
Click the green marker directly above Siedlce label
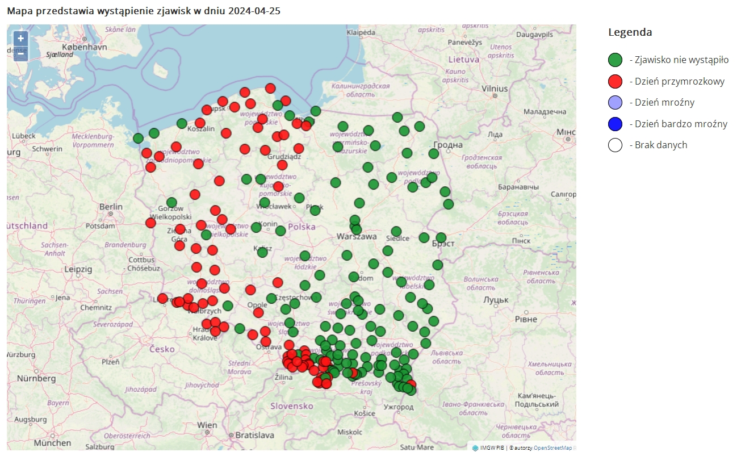396,231
